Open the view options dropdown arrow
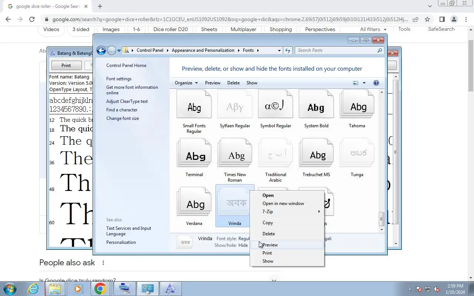Image resolution: width=474 pixels, height=296 pixels. pos(364,83)
